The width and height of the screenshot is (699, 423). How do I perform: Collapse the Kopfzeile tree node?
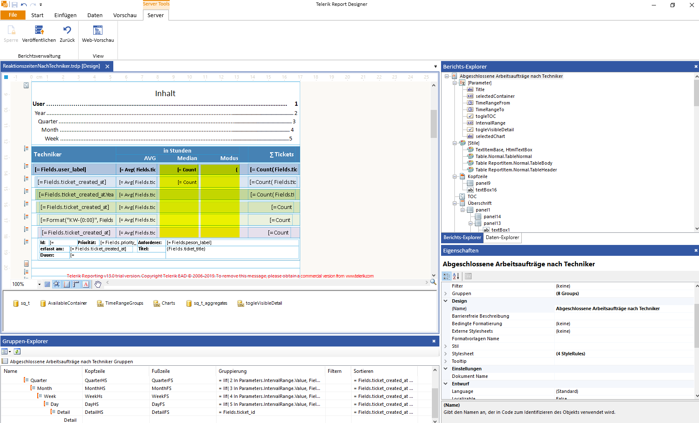coord(455,176)
